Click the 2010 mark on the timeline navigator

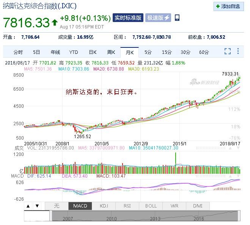112,219
